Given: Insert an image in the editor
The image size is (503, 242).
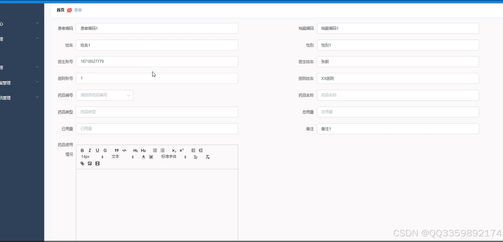Looking at the screenshot, I should pos(90,164).
